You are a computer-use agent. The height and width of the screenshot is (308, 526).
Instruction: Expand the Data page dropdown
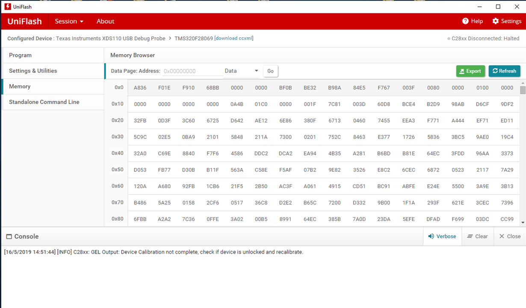tap(242, 71)
